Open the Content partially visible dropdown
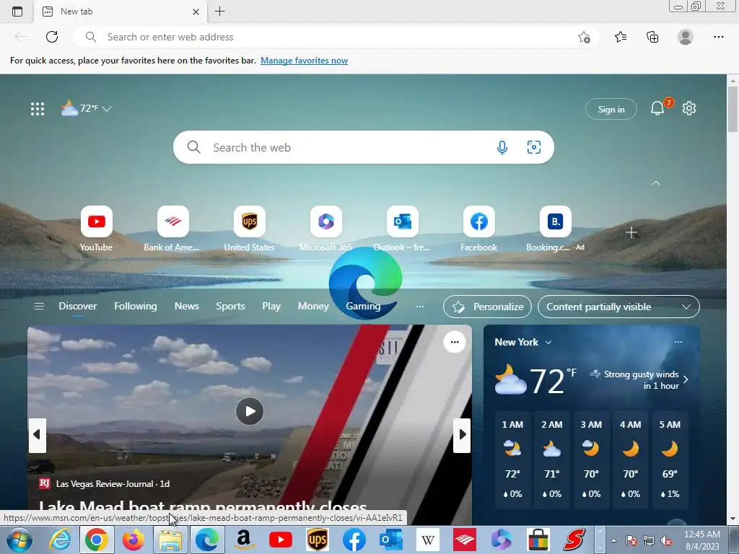The width and height of the screenshot is (739, 554). [618, 307]
